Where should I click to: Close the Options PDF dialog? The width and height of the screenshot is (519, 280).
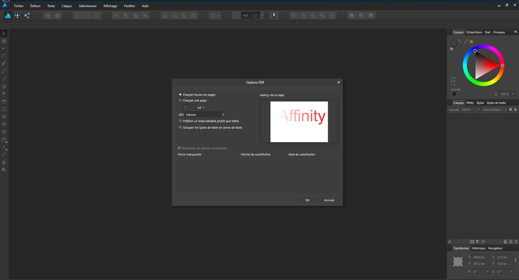pyautogui.click(x=339, y=82)
